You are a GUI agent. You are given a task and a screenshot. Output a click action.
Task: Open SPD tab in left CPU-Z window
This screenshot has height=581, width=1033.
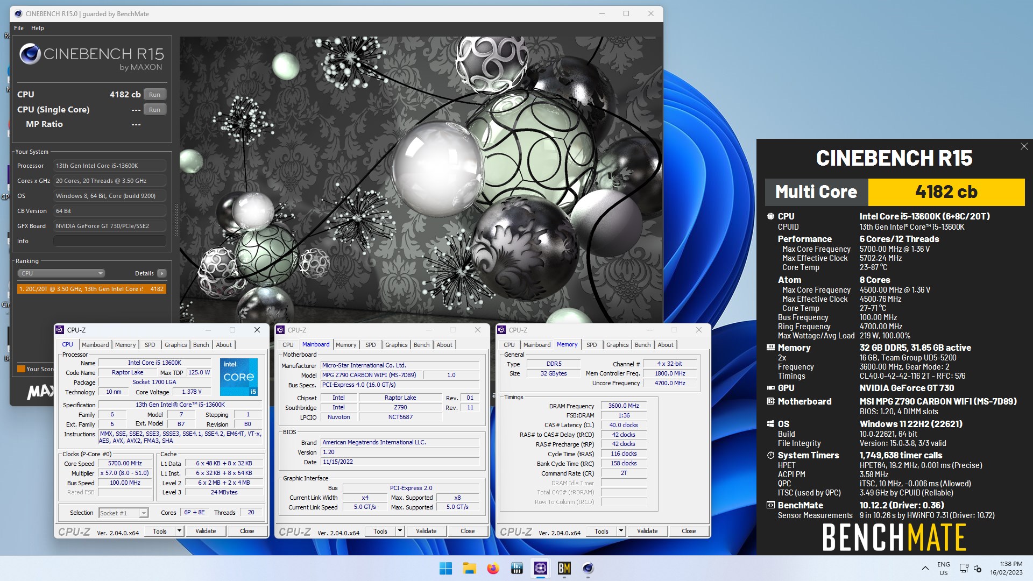click(150, 345)
